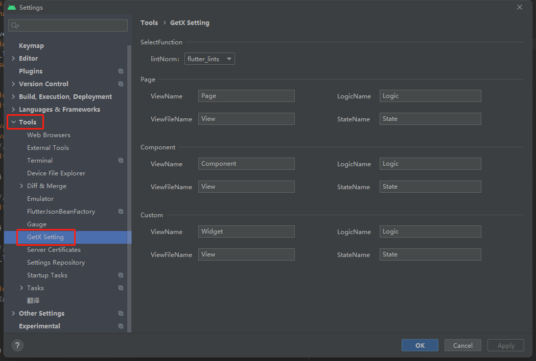Open Server Certificates settings
This screenshot has height=361, width=536.
tap(54, 250)
